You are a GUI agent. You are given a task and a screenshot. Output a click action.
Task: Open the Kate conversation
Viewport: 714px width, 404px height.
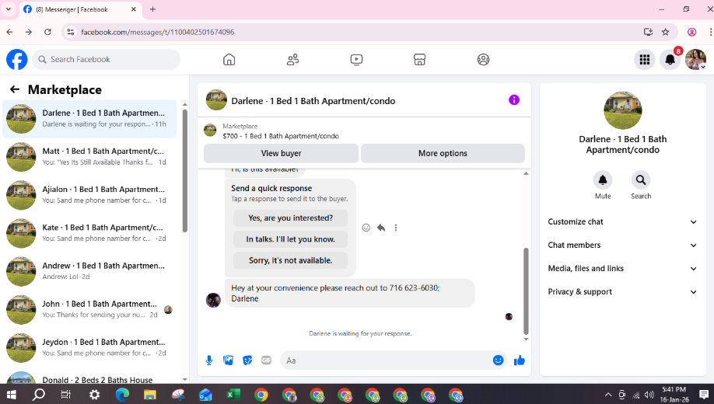point(89,233)
